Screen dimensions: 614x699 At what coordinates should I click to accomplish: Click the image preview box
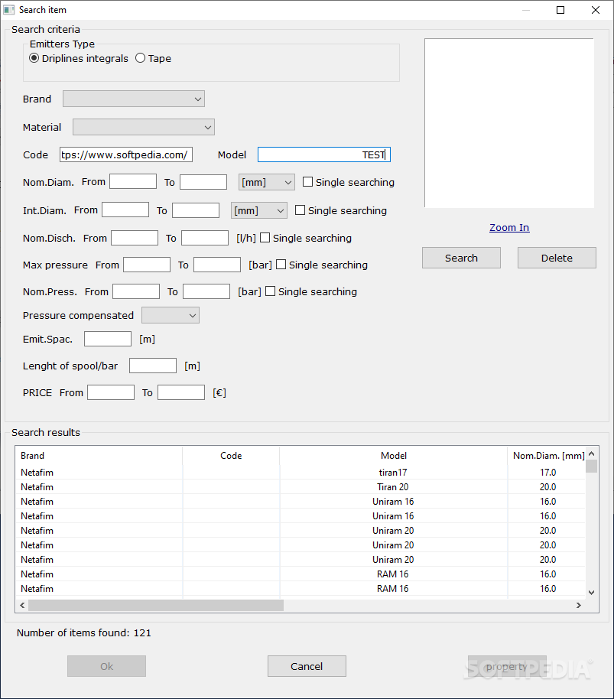pos(509,123)
